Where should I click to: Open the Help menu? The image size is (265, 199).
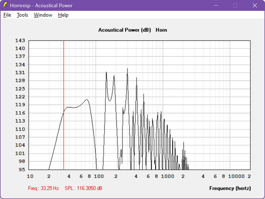pos(63,15)
